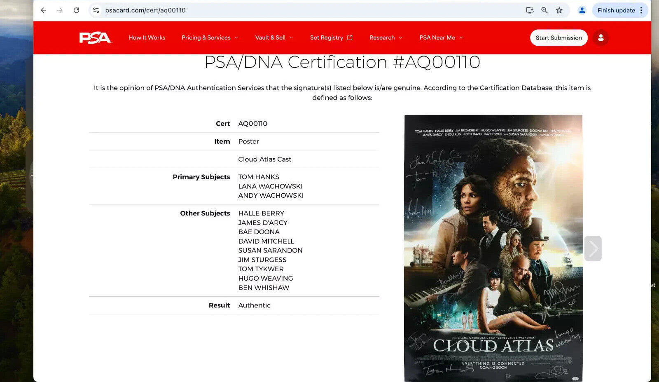Click the install app icon in address bar
Screen dimensions: 659x382
click(530, 10)
